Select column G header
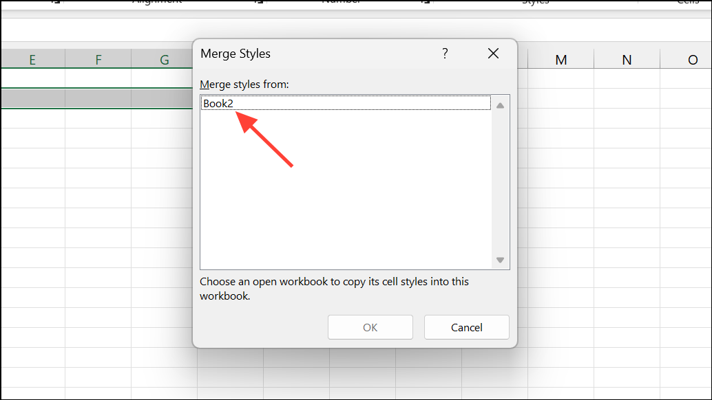 coord(163,60)
